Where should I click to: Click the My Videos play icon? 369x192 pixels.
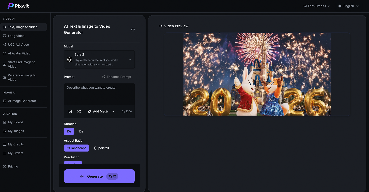[4, 122]
